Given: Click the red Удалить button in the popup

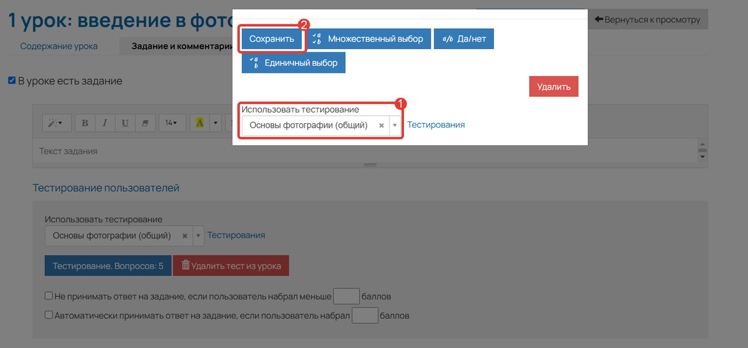Looking at the screenshot, I should 554,87.
